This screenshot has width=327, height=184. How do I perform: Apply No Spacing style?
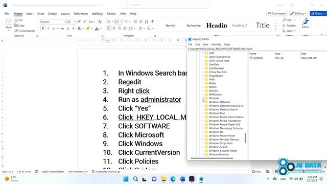[x=193, y=26]
